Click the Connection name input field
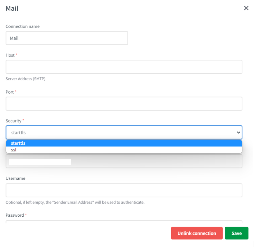Image resolution: width=263 pixels, height=252 pixels. [67, 38]
